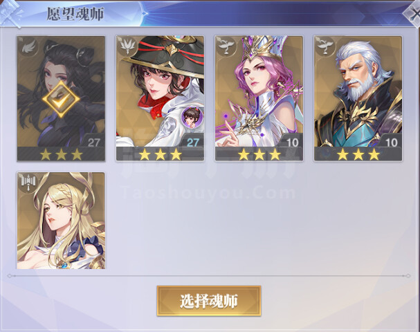Click the plant class icon on purple-haired card
This screenshot has width=420, height=332.
[x=226, y=46]
